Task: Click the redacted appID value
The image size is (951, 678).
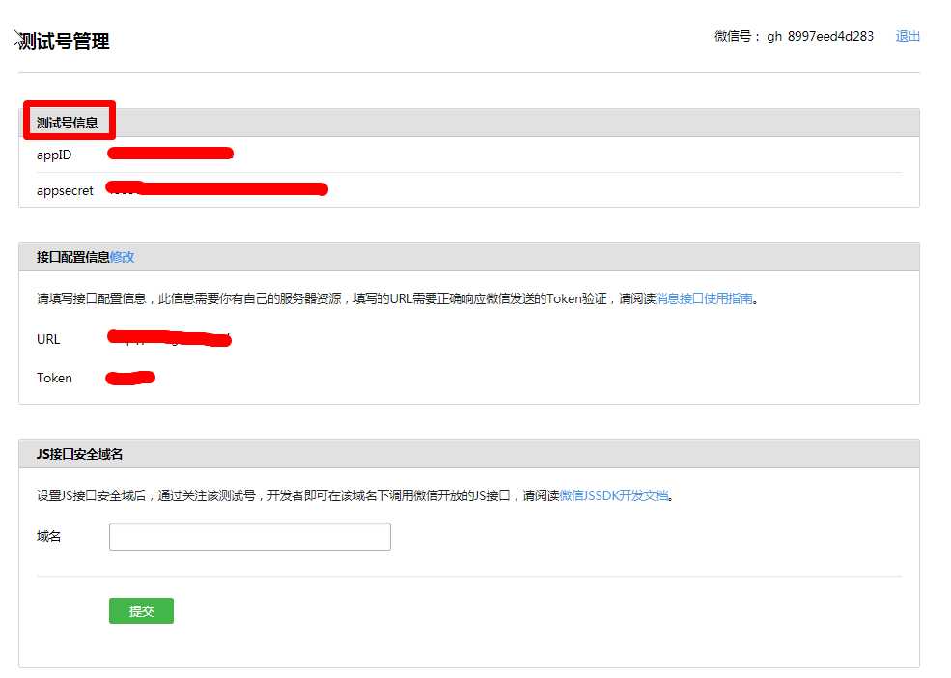Action: pyautogui.click(x=171, y=153)
